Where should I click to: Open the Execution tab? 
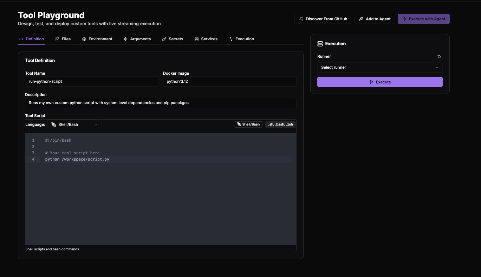coord(241,39)
